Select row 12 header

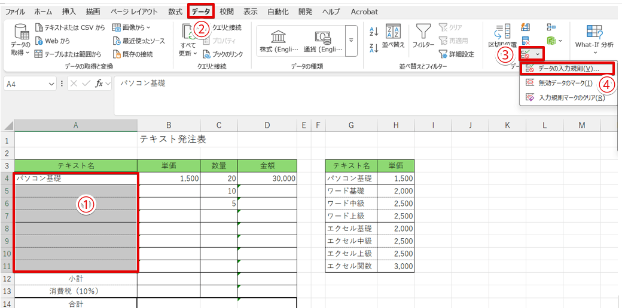click(x=8, y=278)
